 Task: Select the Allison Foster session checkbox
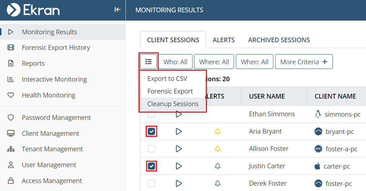tap(151, 149)
